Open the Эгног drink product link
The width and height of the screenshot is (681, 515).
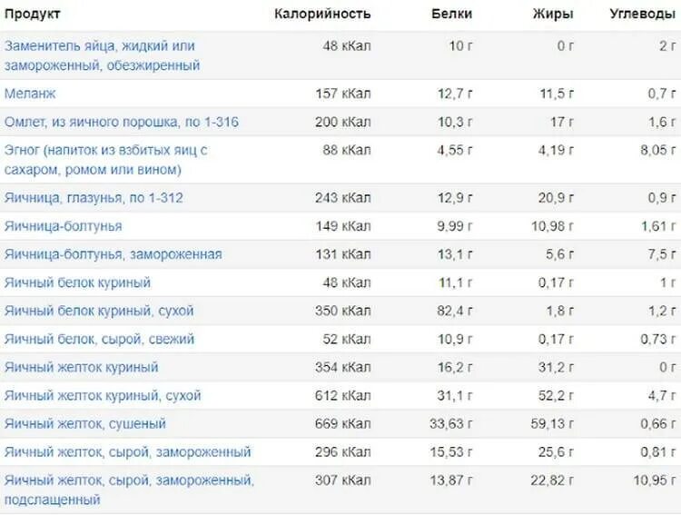click(106, 160)
